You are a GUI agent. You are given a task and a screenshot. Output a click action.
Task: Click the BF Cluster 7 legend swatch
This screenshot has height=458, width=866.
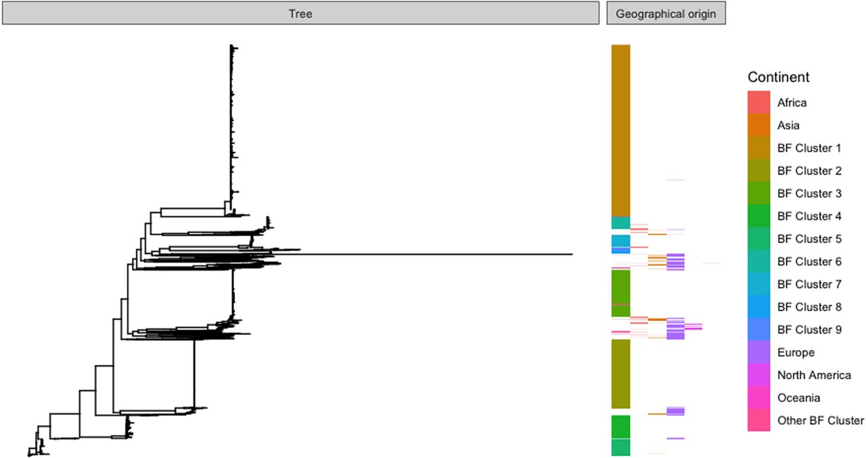tap(758, 284)
